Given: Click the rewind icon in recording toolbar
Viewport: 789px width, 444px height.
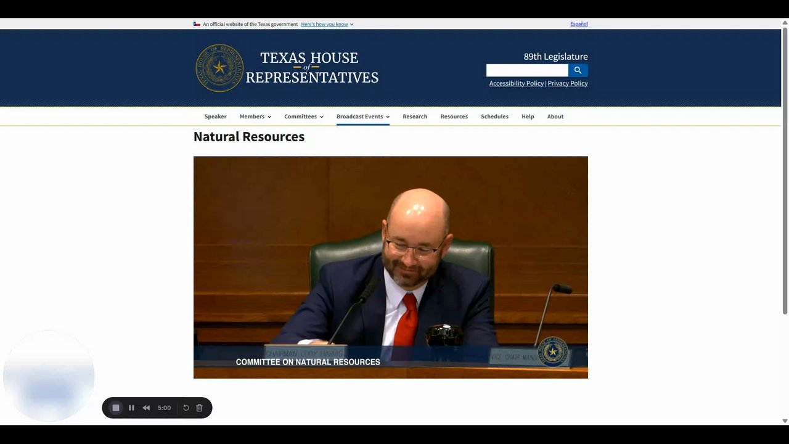Looking at the screenshot, I should (146, 408).
